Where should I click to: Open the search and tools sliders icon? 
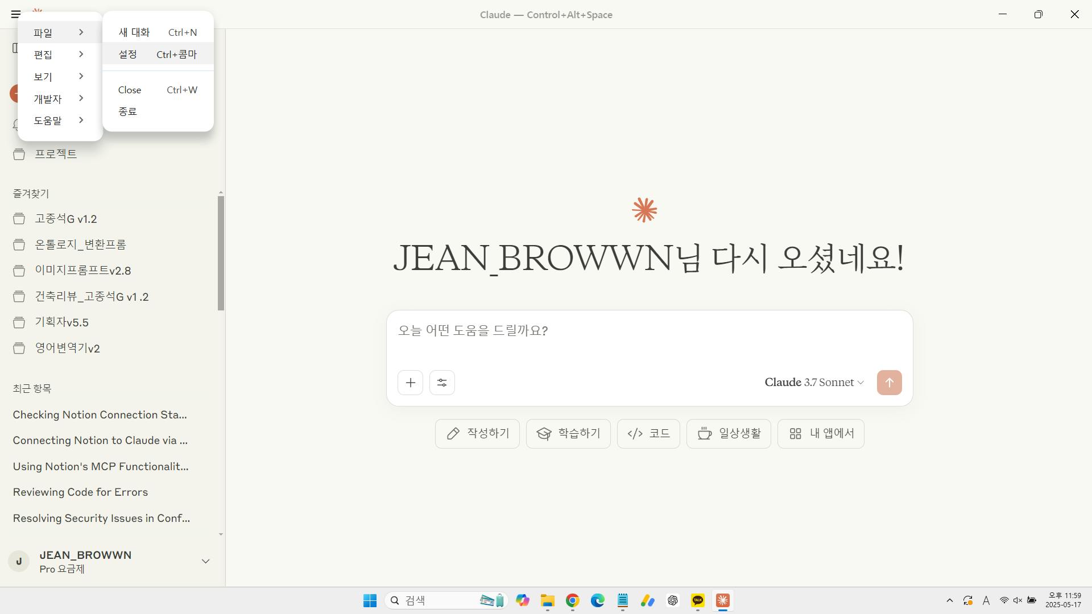(442, 383)
